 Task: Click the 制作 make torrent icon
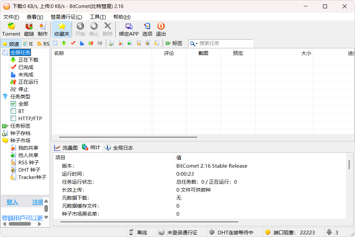pyautogui.click(x=43, y=29)
